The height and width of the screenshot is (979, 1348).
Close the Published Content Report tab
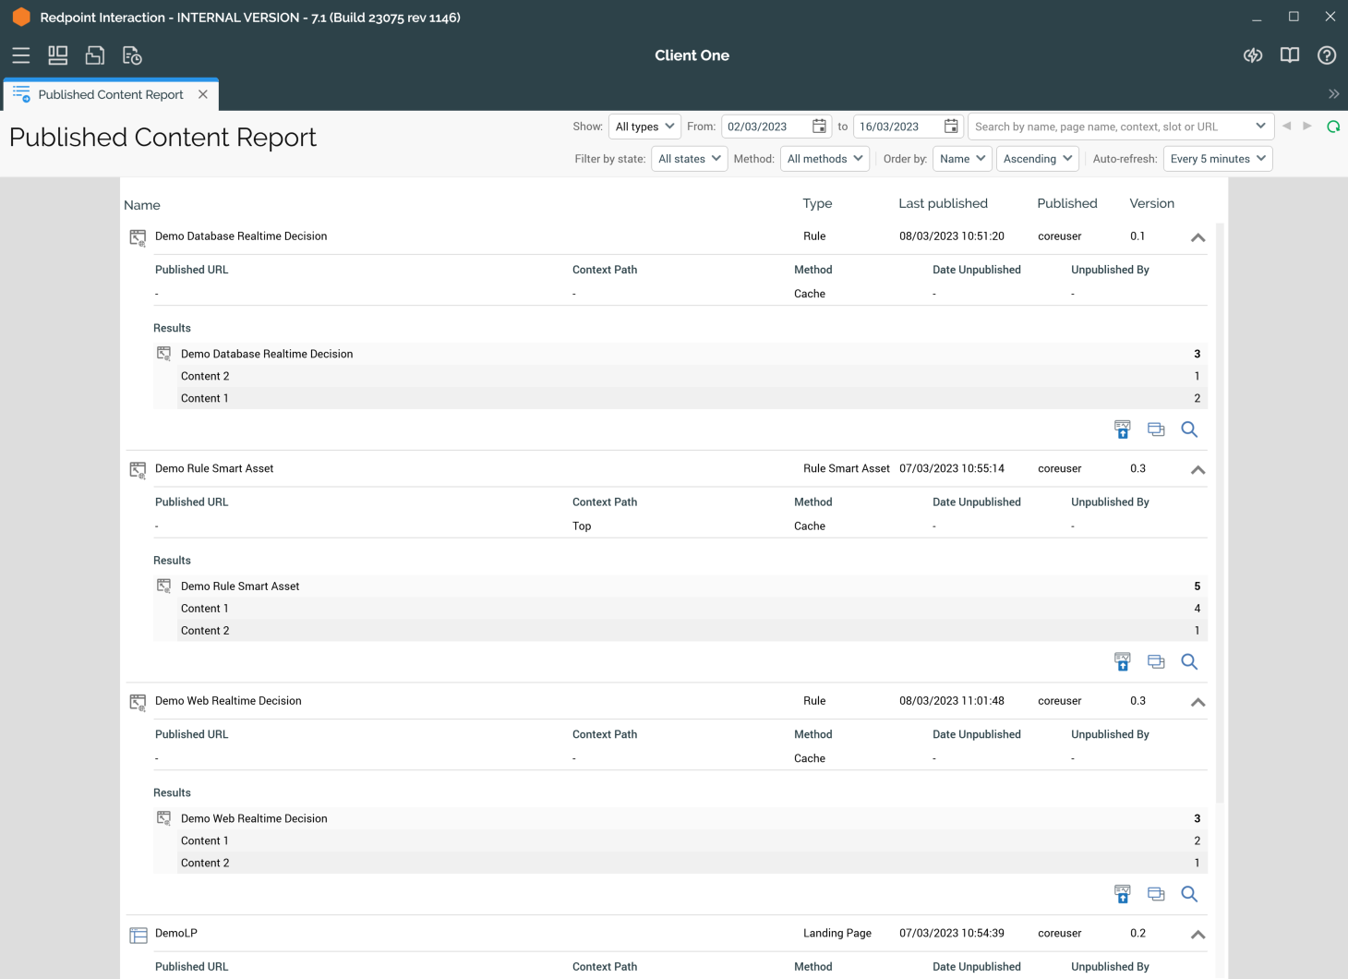click(203, 94)
